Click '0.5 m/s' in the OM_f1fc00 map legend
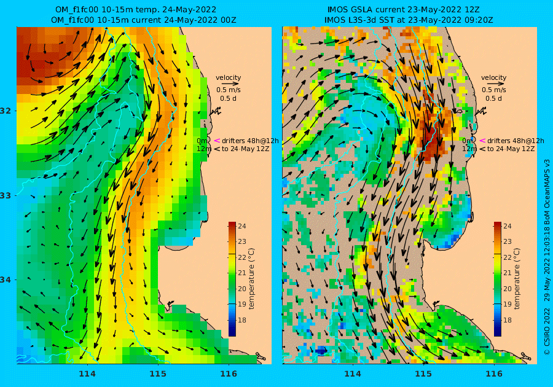Image resolution: width=553 pixels, height=387 pixels. click(229, 90)
